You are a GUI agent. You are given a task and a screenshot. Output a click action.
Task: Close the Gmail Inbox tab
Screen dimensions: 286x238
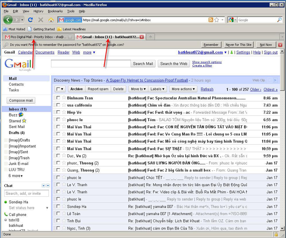(142, 37)
